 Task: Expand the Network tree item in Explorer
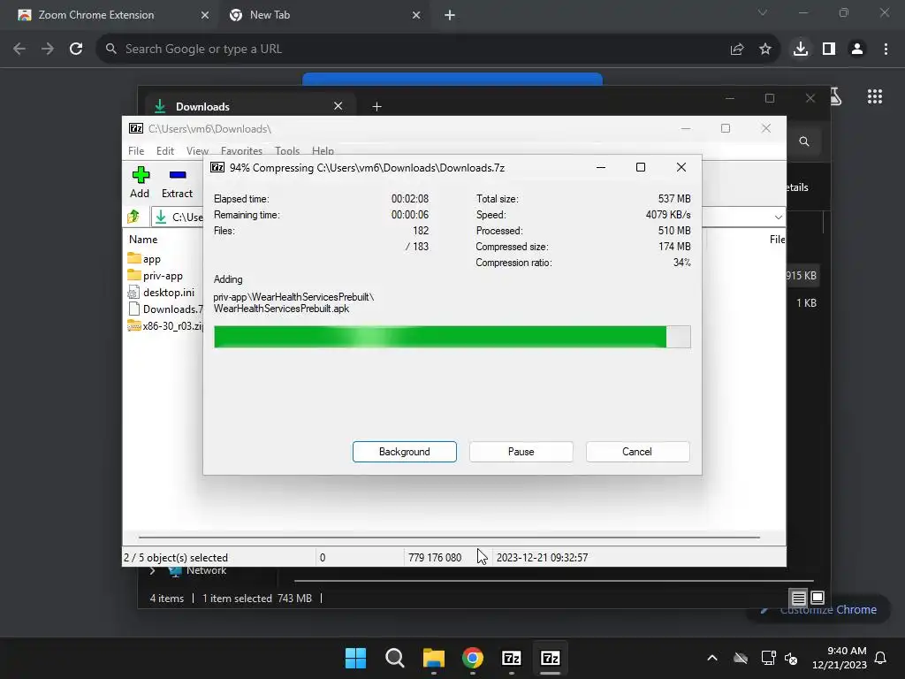[152, 570]
